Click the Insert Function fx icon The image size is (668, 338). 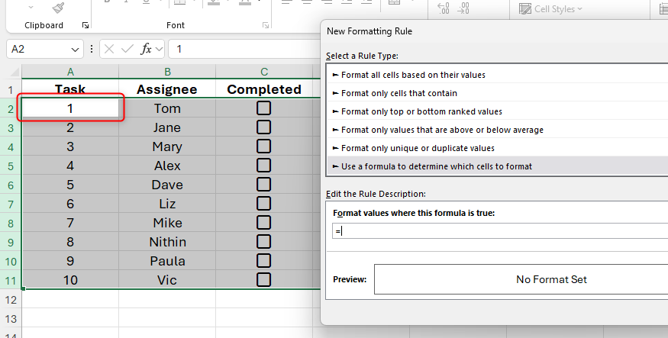tap(147, 49)
